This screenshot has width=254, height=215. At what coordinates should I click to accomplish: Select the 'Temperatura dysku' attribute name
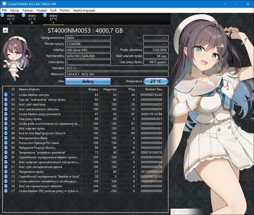point(31,172)
